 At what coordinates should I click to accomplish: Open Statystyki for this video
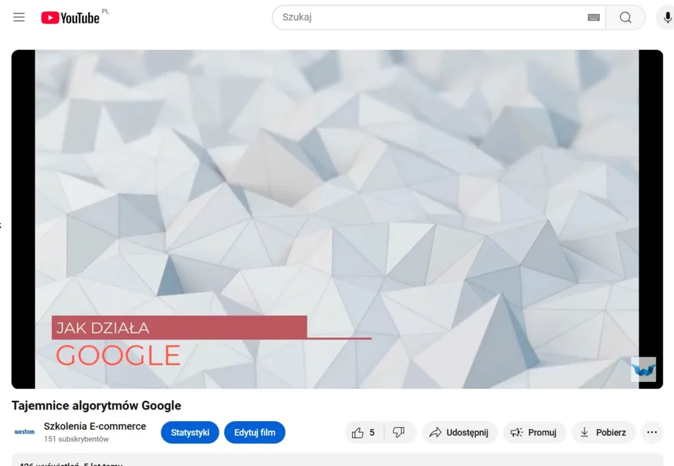190,432
